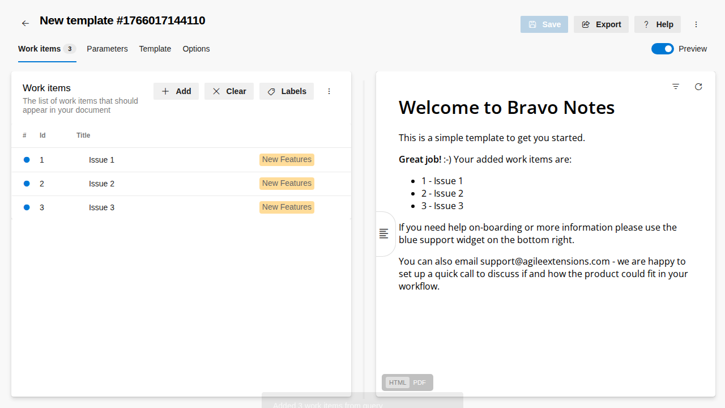Screen dimensions: 725x408
Task: Click the yellow New Features label on Issue 2
Action: 287,183
